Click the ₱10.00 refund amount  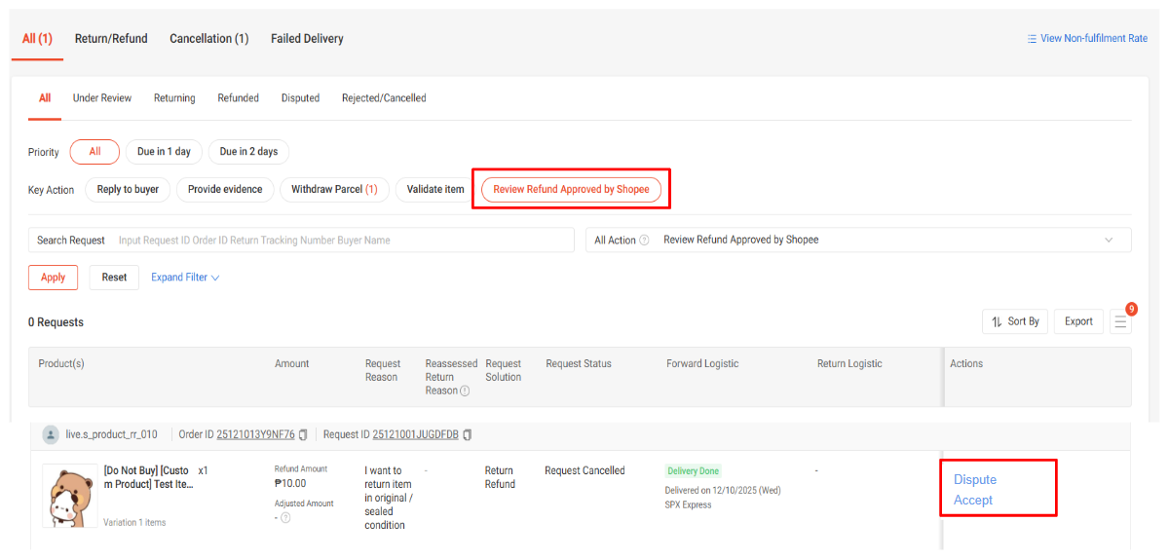[x=290, y=483]
